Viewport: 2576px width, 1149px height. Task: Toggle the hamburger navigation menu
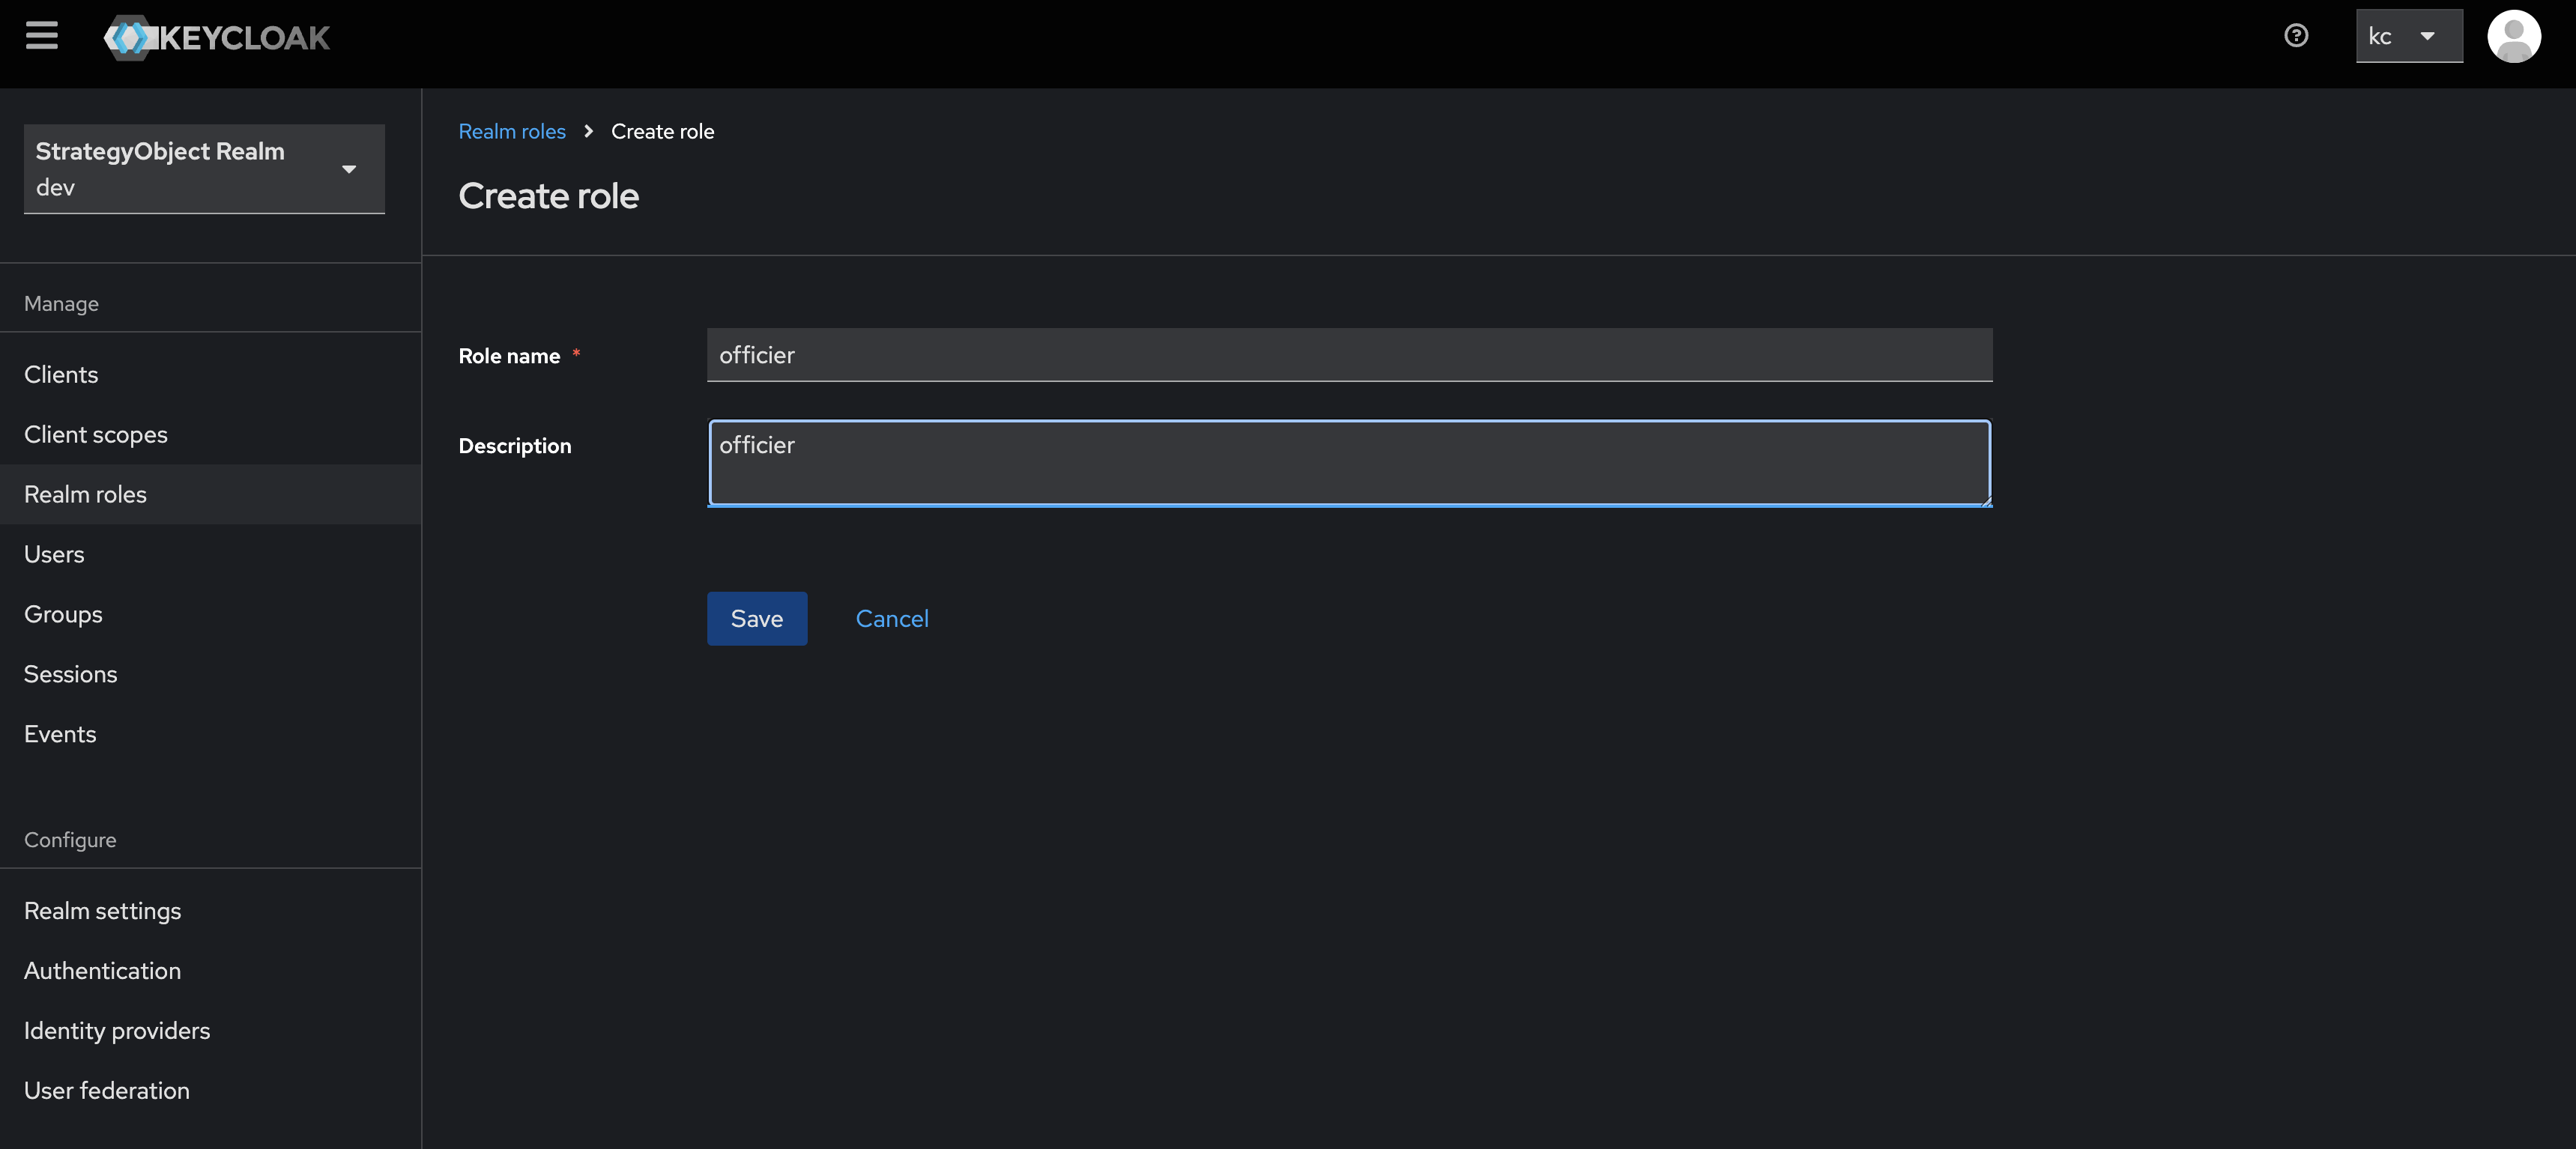click(x=41, y=36)
